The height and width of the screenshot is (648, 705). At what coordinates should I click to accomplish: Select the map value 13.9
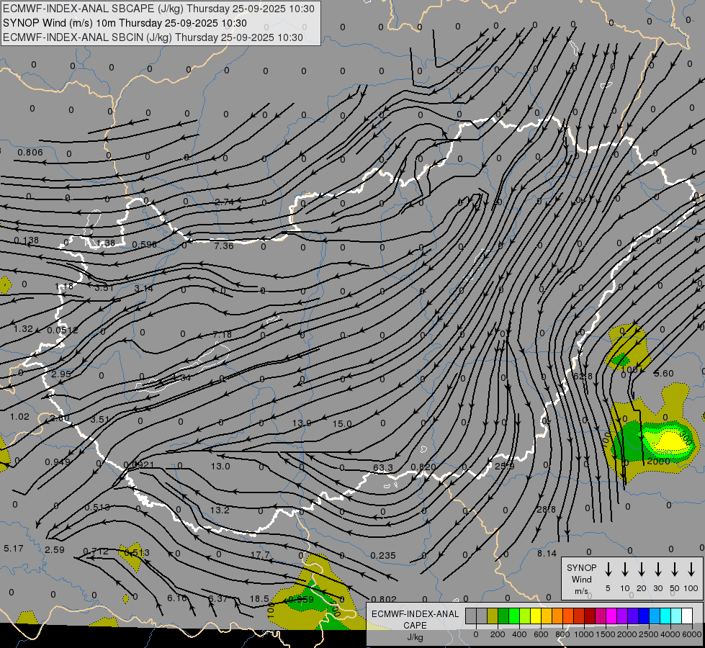pos(302,423)
